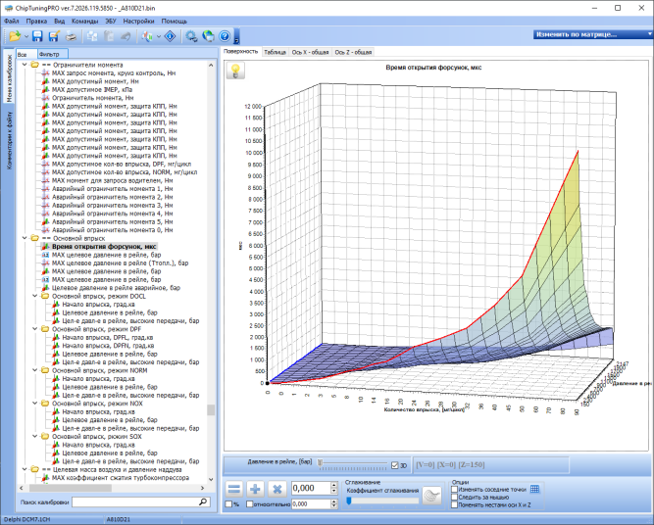Select Целевое давление в рейле аварийное, бар
654x525 pixels.
116,288
